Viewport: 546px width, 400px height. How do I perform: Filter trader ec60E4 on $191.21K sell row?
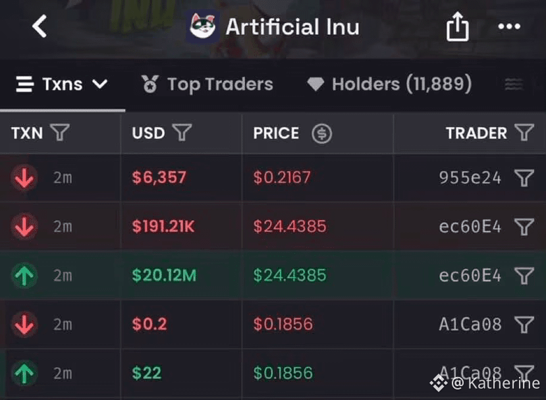(x=524, y=227)
